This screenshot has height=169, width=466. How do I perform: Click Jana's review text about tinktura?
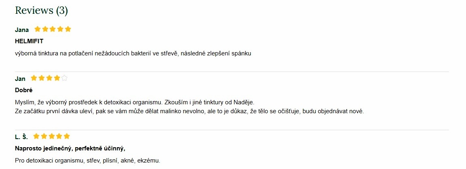tap(133, 53)
